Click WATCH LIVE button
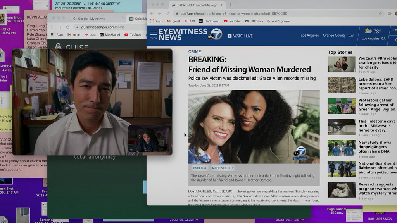This screenshot has height=223, width=397. [240, 36]
